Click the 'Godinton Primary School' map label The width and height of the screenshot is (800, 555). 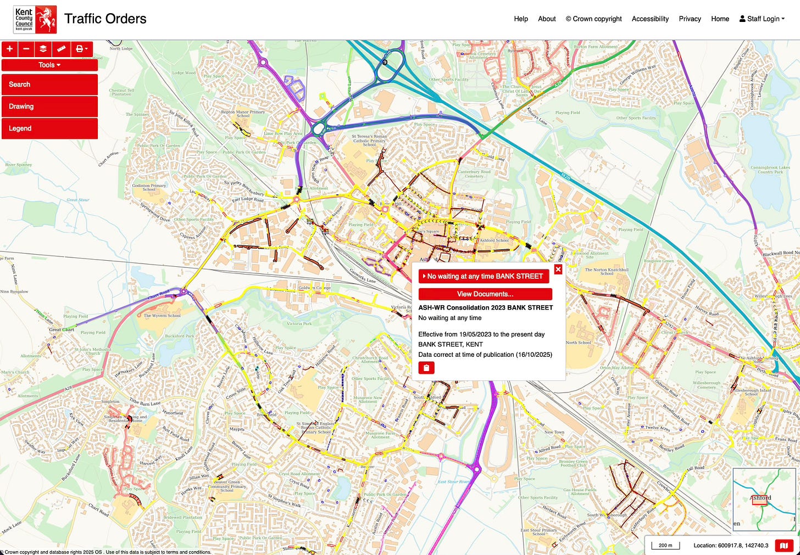pos(149,187)
